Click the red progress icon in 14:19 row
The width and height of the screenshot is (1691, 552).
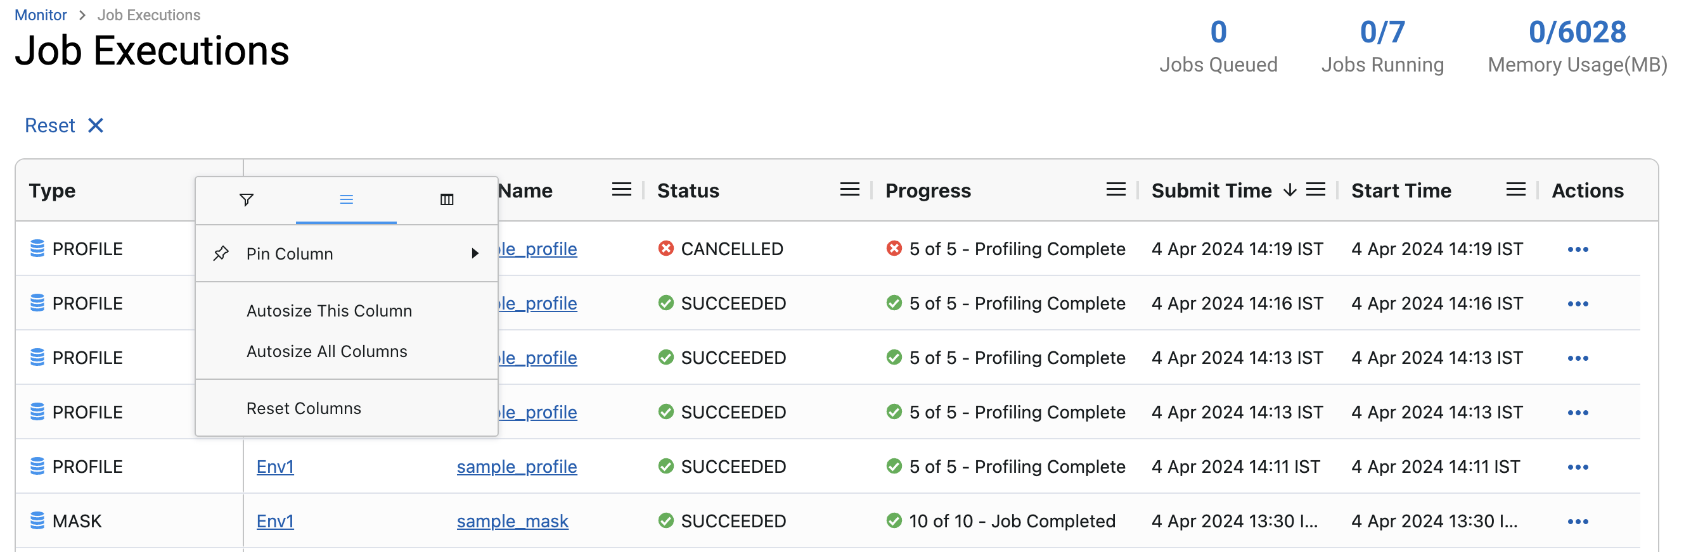(894, 249)
